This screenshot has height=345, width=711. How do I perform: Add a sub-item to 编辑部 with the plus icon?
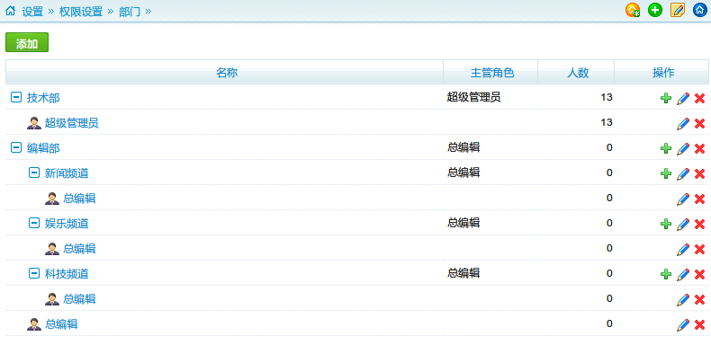pyautogui.click(x=666, y=148)
